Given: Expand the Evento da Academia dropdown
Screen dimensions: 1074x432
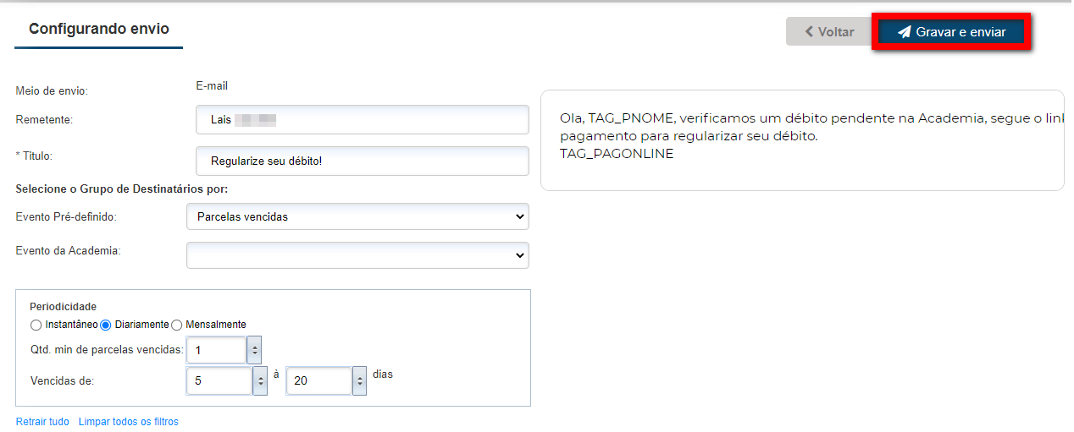Looking at the screenshot, I should (x=357, y=255).
